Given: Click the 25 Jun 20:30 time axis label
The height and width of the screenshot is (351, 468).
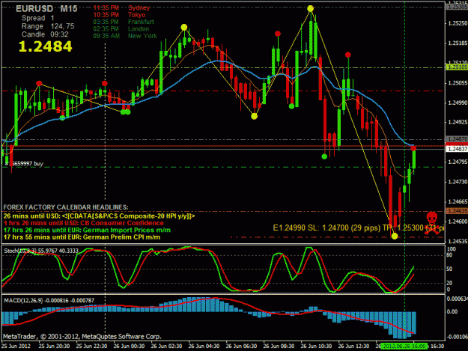Looking at the screenshot, I should [x=54, y=347].
